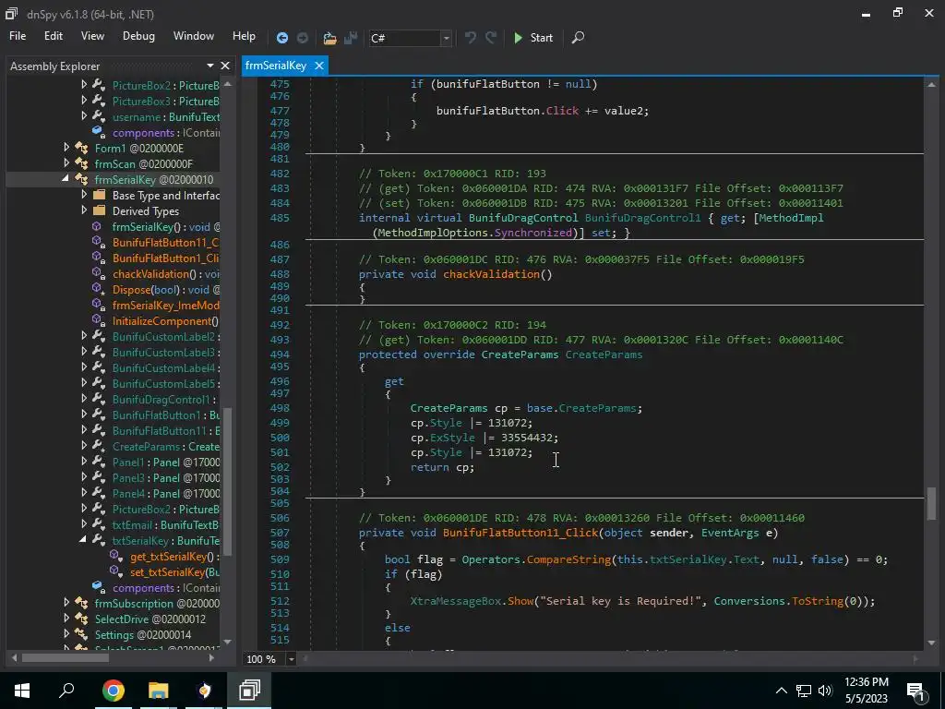
Task: Click the chackValidation method name in code
Action: 491,273
